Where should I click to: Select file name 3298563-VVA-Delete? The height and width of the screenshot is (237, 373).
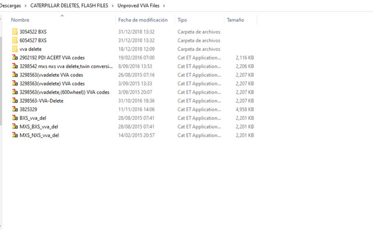pos(41,101)
